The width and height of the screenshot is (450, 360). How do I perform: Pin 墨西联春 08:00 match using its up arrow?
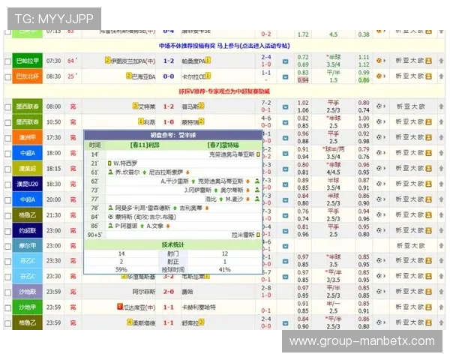pyautogui.click(x=441, y=106)
